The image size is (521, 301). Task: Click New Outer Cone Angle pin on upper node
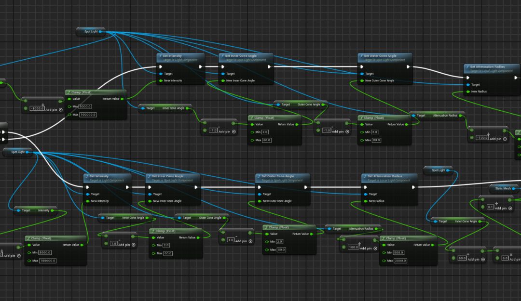[x=362, y=80]
